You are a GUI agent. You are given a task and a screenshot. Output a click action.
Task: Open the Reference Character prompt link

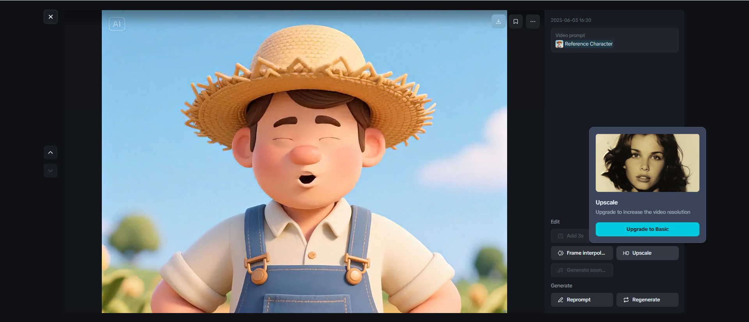(589, 44)
